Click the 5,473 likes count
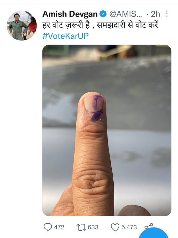 [x=129, y=227]
